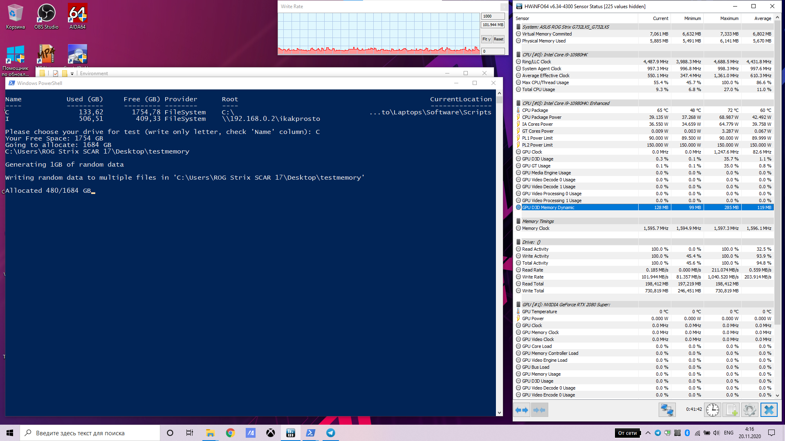Select the Memory Clock row
Image resolution: width=785 pixels, height=441 pixels.
644,228
